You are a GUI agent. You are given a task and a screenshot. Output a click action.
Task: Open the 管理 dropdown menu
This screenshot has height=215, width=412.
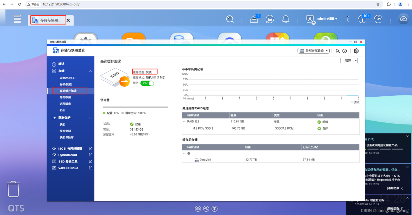[349, 61]
